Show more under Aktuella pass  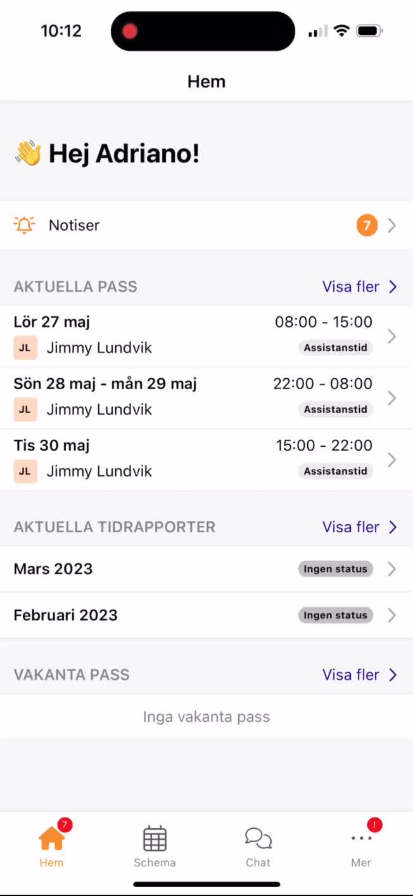(x=359, y=286)
